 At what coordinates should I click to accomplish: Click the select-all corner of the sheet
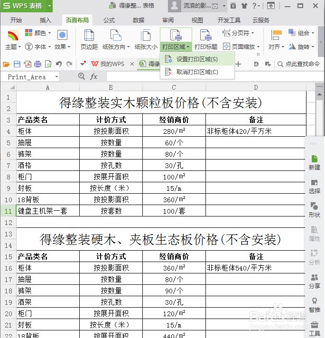pos(9,87)
